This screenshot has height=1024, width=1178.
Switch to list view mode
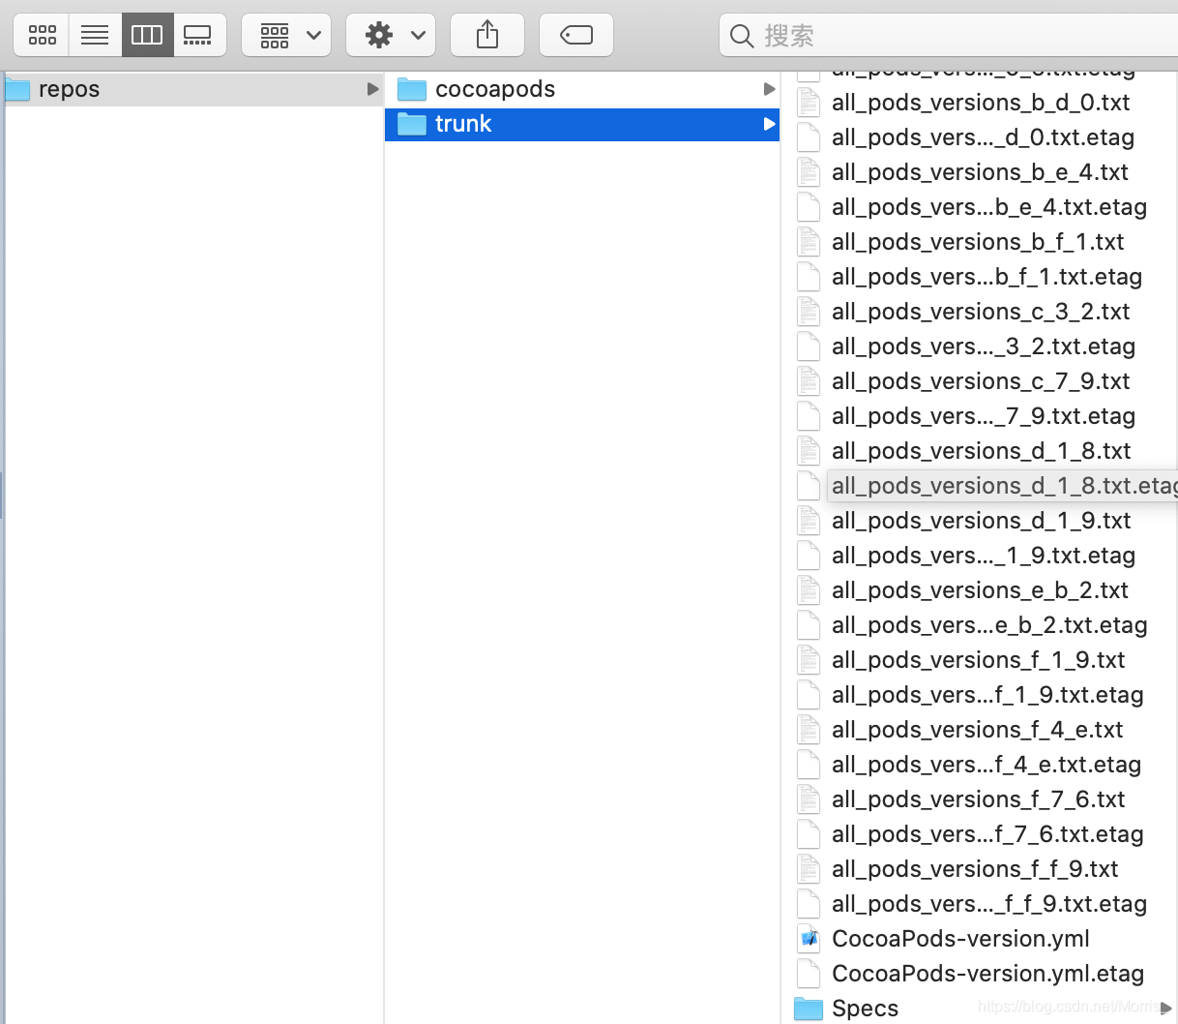95,36
